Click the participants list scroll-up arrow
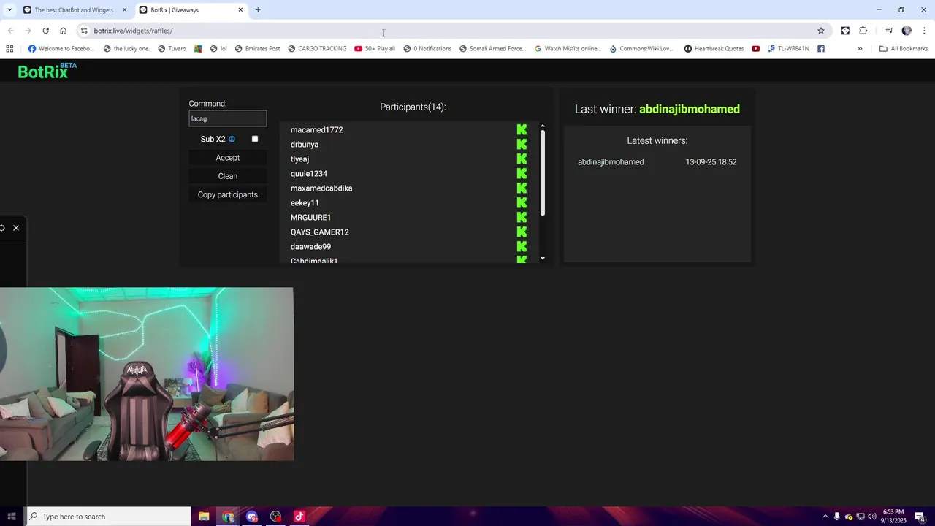The image size is (935, 526). click(543, 126)
